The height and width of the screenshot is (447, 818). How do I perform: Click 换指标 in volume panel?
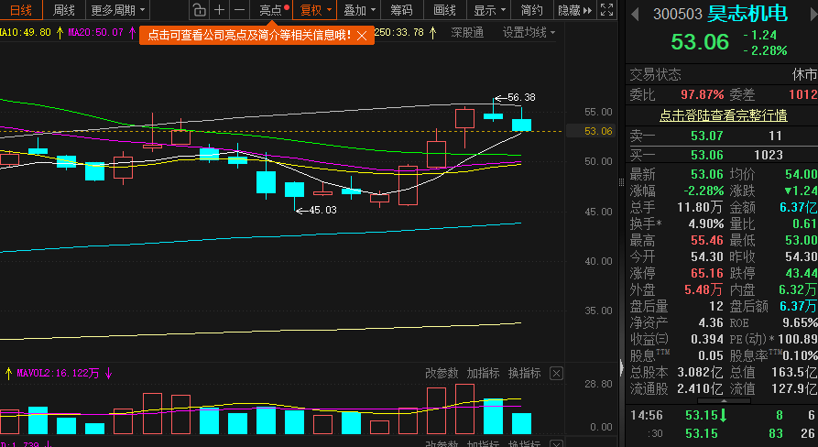point(525,374)
